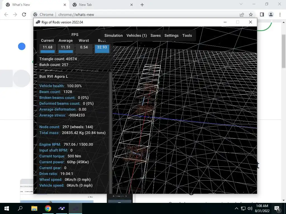286x214 pixels.
Task: Click the Best FPS value 32.93
Action: [x=102, y=49]
